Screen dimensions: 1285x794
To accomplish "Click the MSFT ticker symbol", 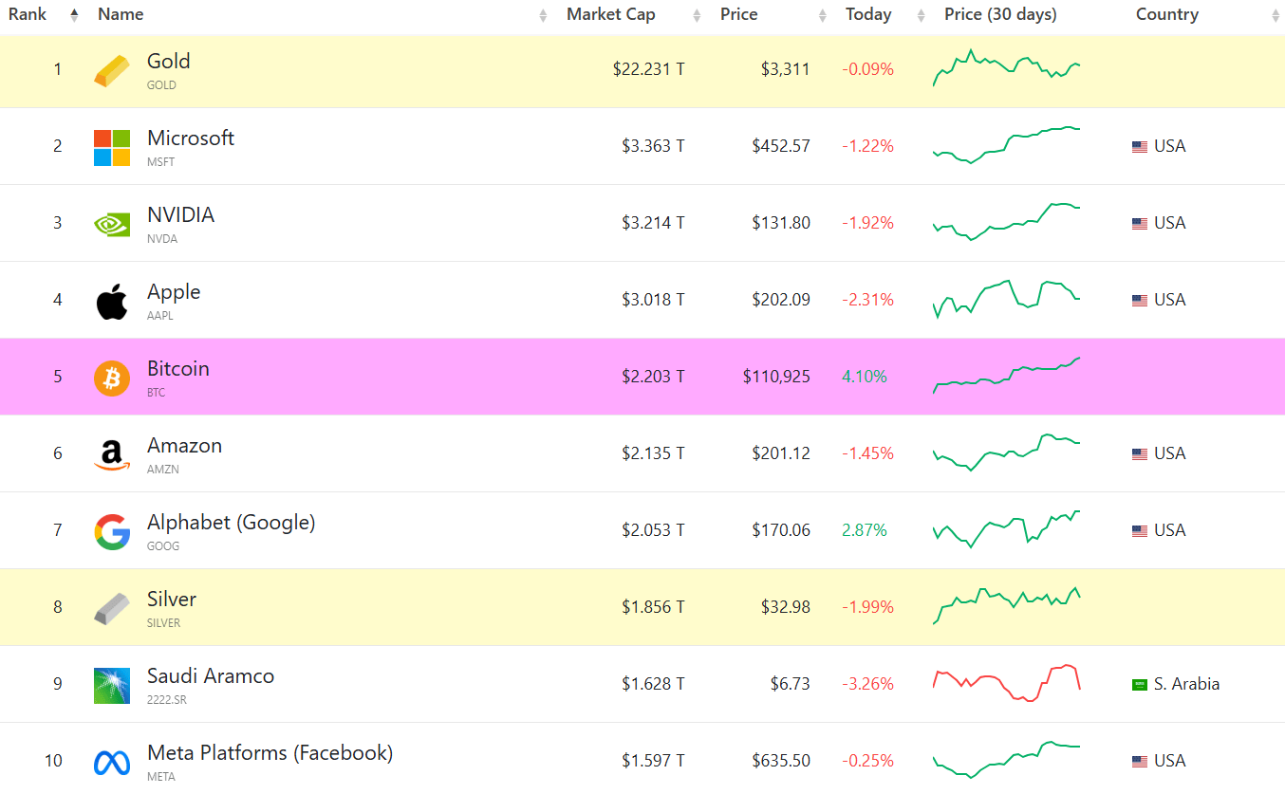I will pos(160,162).
